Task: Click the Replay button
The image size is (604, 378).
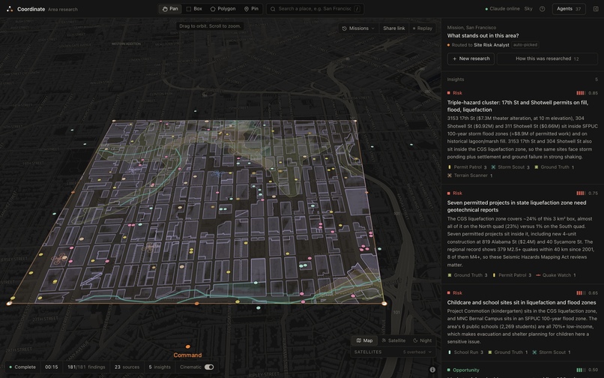Action: 423,28
